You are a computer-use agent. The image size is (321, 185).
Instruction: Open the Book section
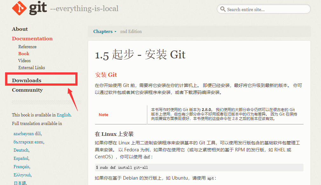point(24,53)
